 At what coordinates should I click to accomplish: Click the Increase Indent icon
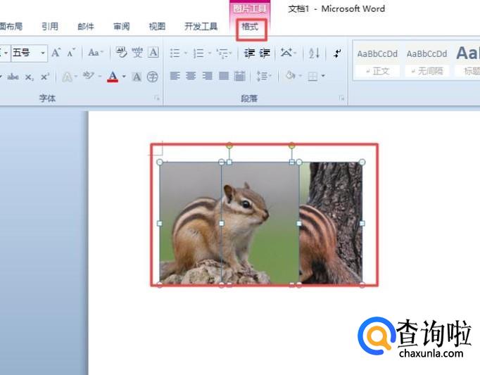265,53
